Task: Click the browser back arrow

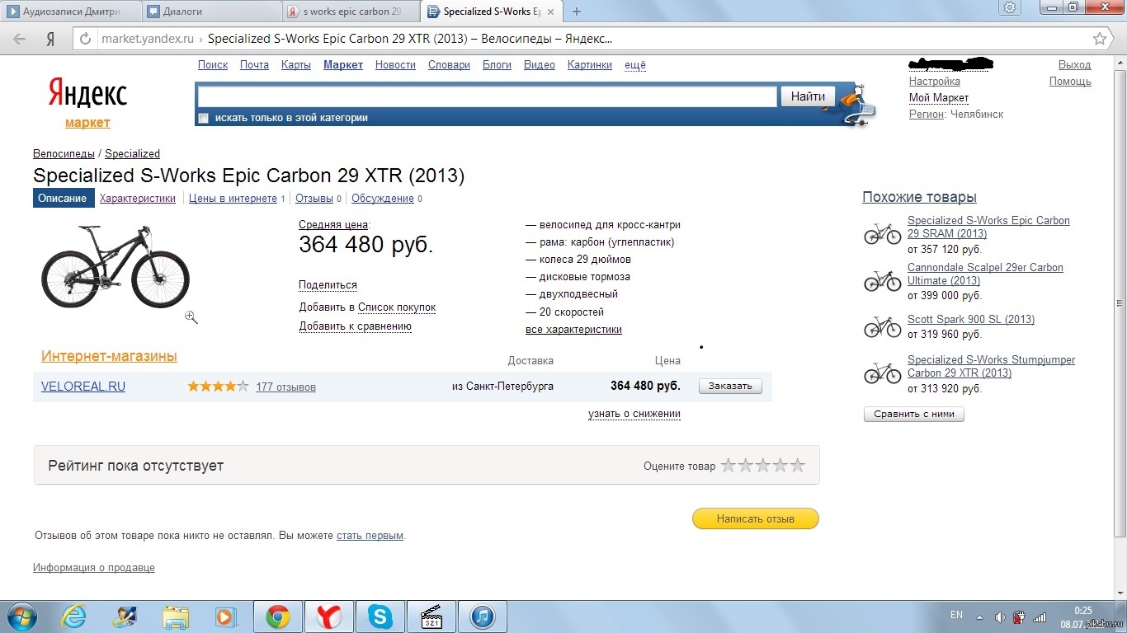Action: 20,39
